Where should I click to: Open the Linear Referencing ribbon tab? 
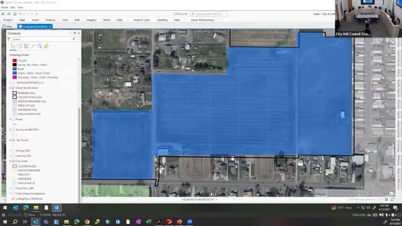pyautogui.click(x=202, y=20)
